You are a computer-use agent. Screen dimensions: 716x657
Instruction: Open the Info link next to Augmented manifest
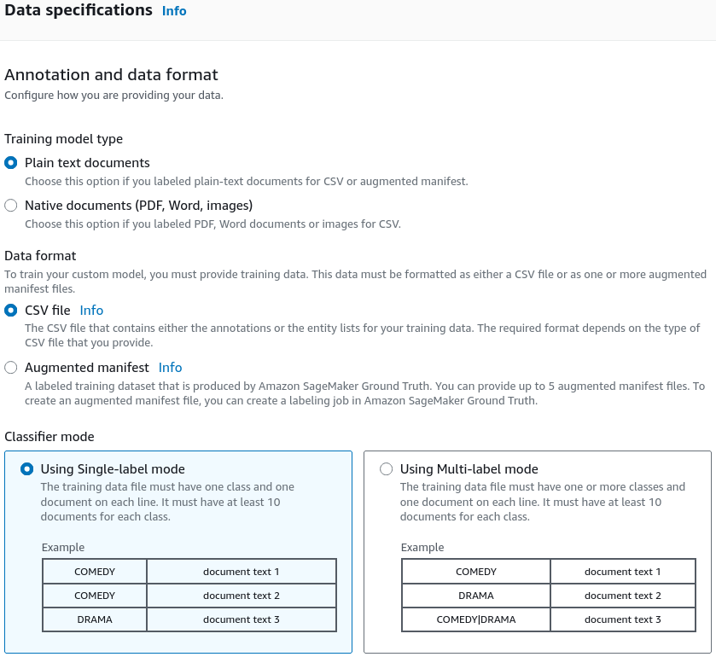point(171,368)
